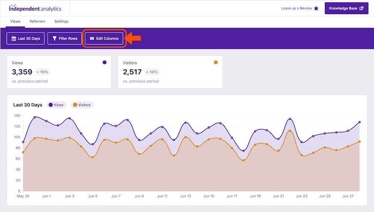Click the Jun 22 peak point on Views line
Viewport: 374px width, 212px height.
[x=290, y=119]
